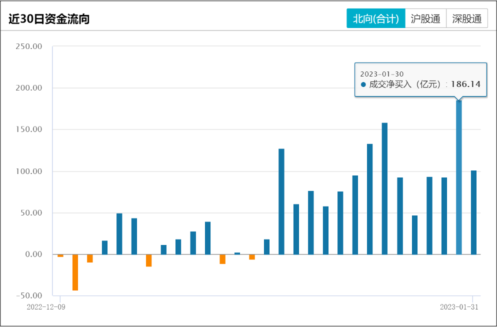
Task: Click the blue bar peaking near 158
Action: pos(384,188)
